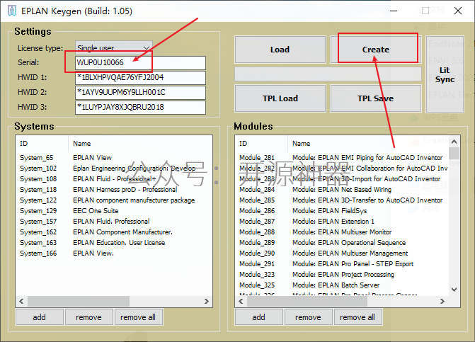The image size is (475, 342).
Task: Click Modules list scroll up arrow
Action: coord(454,142)
